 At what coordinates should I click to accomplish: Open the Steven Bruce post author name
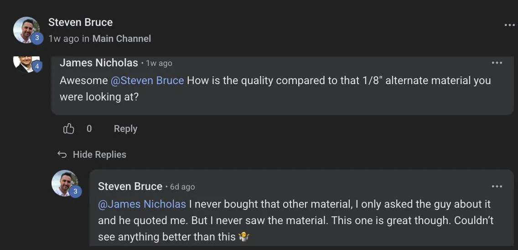[x=80, y=22]
